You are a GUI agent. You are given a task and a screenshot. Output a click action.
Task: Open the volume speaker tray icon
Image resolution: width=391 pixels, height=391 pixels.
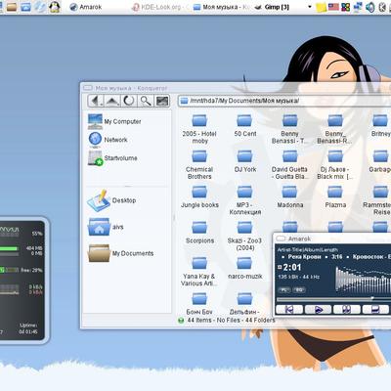pyautogui.click(x=369, y=7)
